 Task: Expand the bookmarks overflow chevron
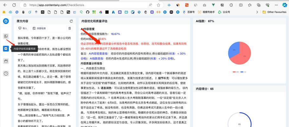click(x=257, y=12)
